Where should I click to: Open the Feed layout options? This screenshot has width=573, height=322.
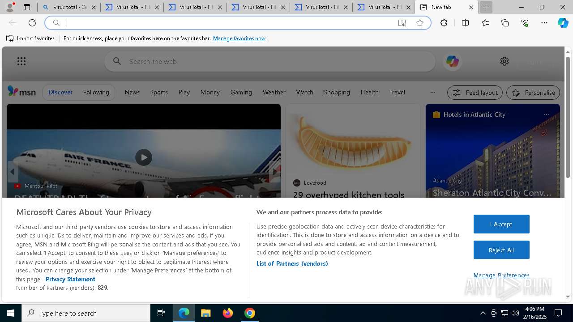tap(475, 93)
